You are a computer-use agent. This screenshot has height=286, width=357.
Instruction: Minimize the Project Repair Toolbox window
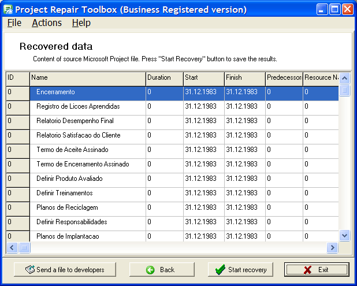[322, 10]
